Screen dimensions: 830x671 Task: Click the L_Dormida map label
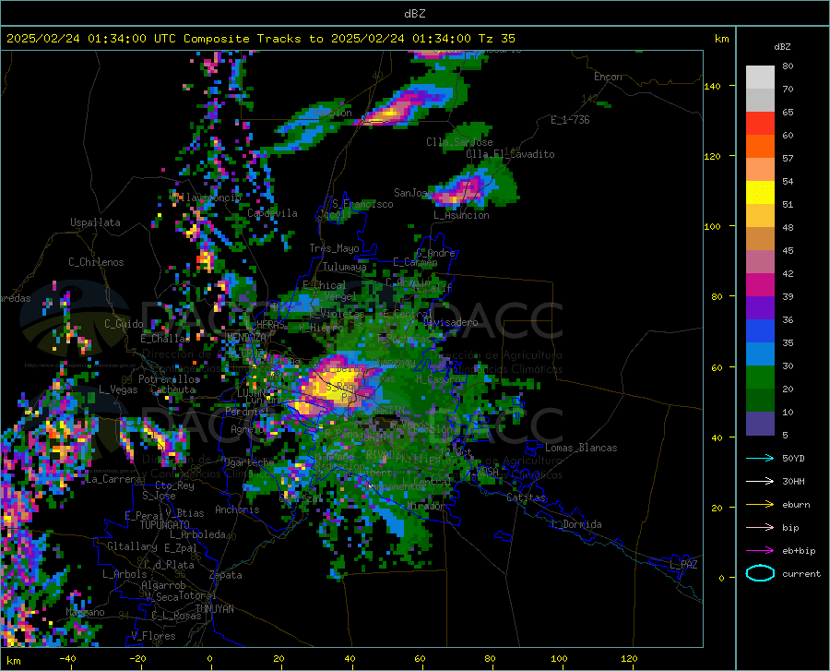575,524
